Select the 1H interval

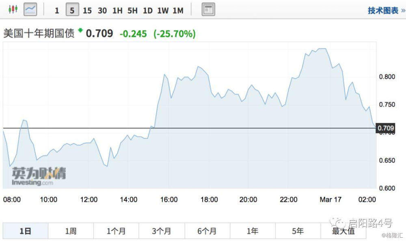(117, 11)
